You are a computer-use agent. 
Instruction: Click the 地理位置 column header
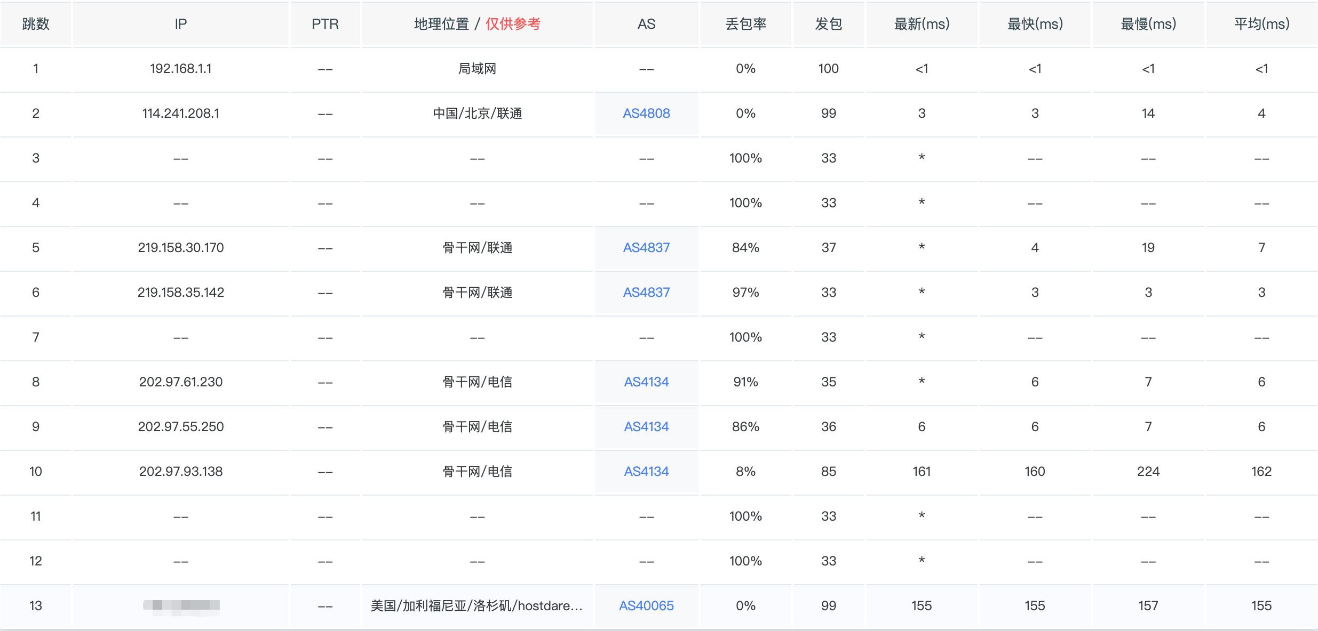pyautogui.click(x=441, y=24)
